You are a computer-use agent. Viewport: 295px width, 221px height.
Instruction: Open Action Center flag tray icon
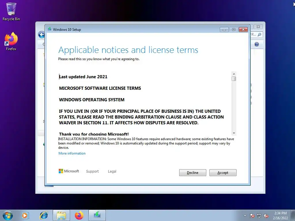click(252, 216)
